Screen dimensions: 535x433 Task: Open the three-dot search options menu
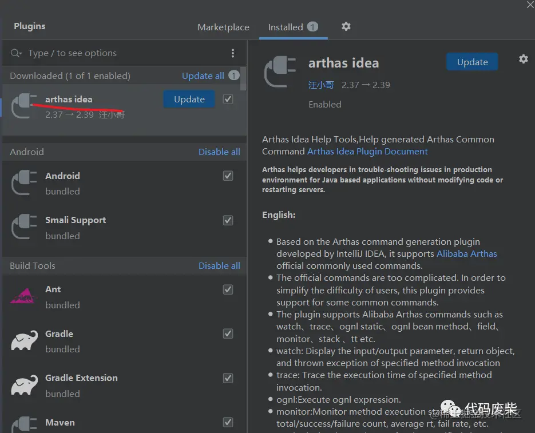(232, 53)
